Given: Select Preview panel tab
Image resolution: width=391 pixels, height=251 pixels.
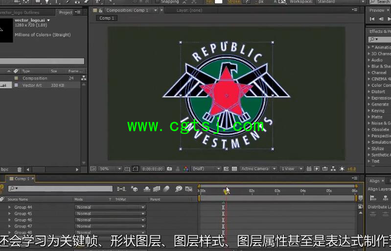Looking at the screenshot, I should point(377,10).
